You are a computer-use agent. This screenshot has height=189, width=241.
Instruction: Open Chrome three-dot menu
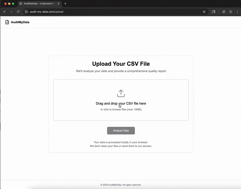click(x=237, y=12)
